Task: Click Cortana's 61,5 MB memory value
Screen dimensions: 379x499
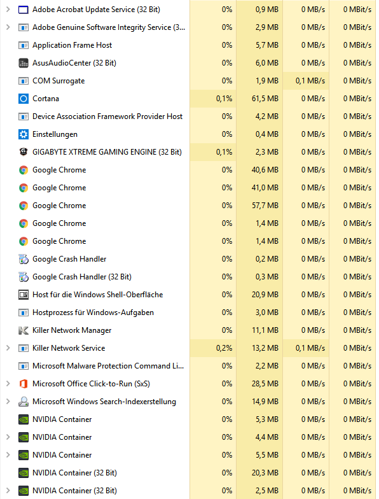Action: click(265, 99)
